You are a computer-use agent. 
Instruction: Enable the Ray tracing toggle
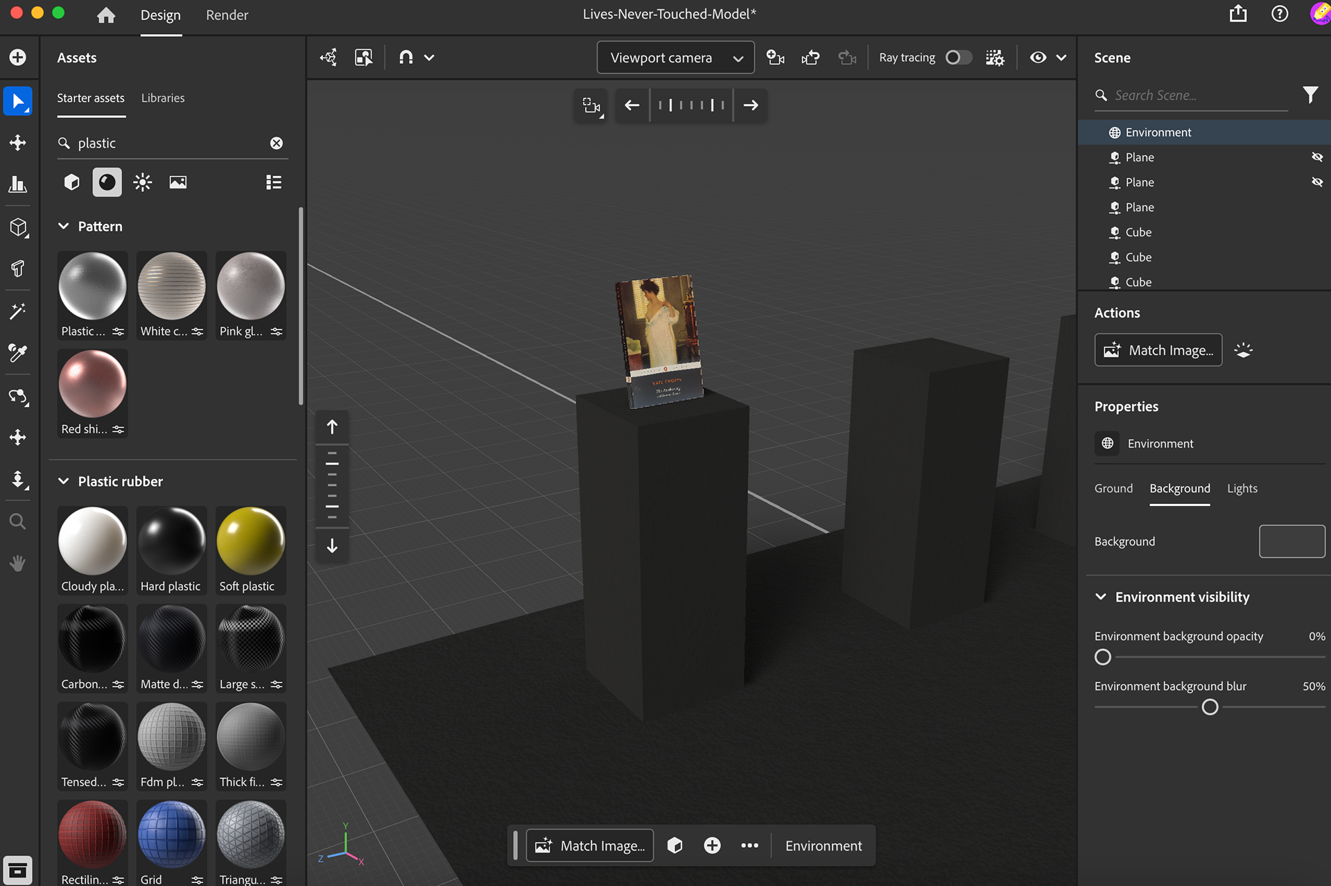[959, 58]
